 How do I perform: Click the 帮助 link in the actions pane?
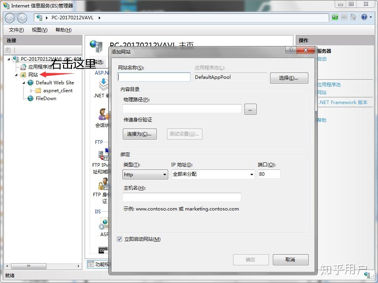coord(322,120)
